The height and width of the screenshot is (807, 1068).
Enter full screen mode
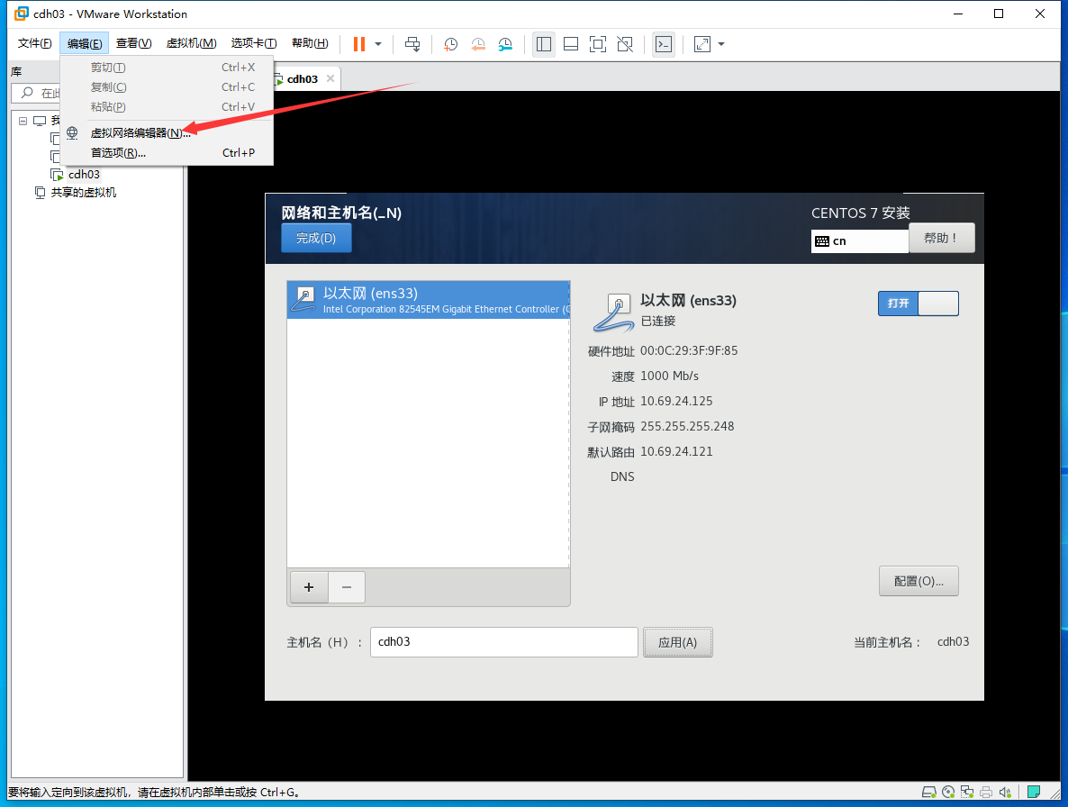point(597,43)
